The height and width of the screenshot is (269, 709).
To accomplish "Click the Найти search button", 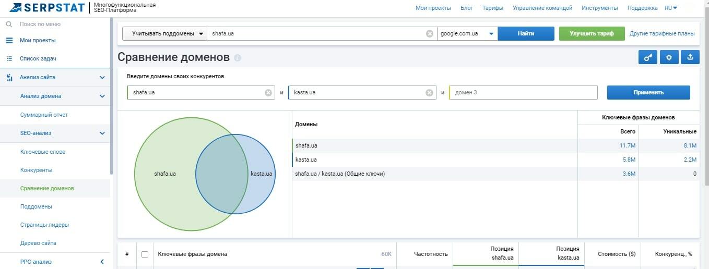I will tap(526, 33).
